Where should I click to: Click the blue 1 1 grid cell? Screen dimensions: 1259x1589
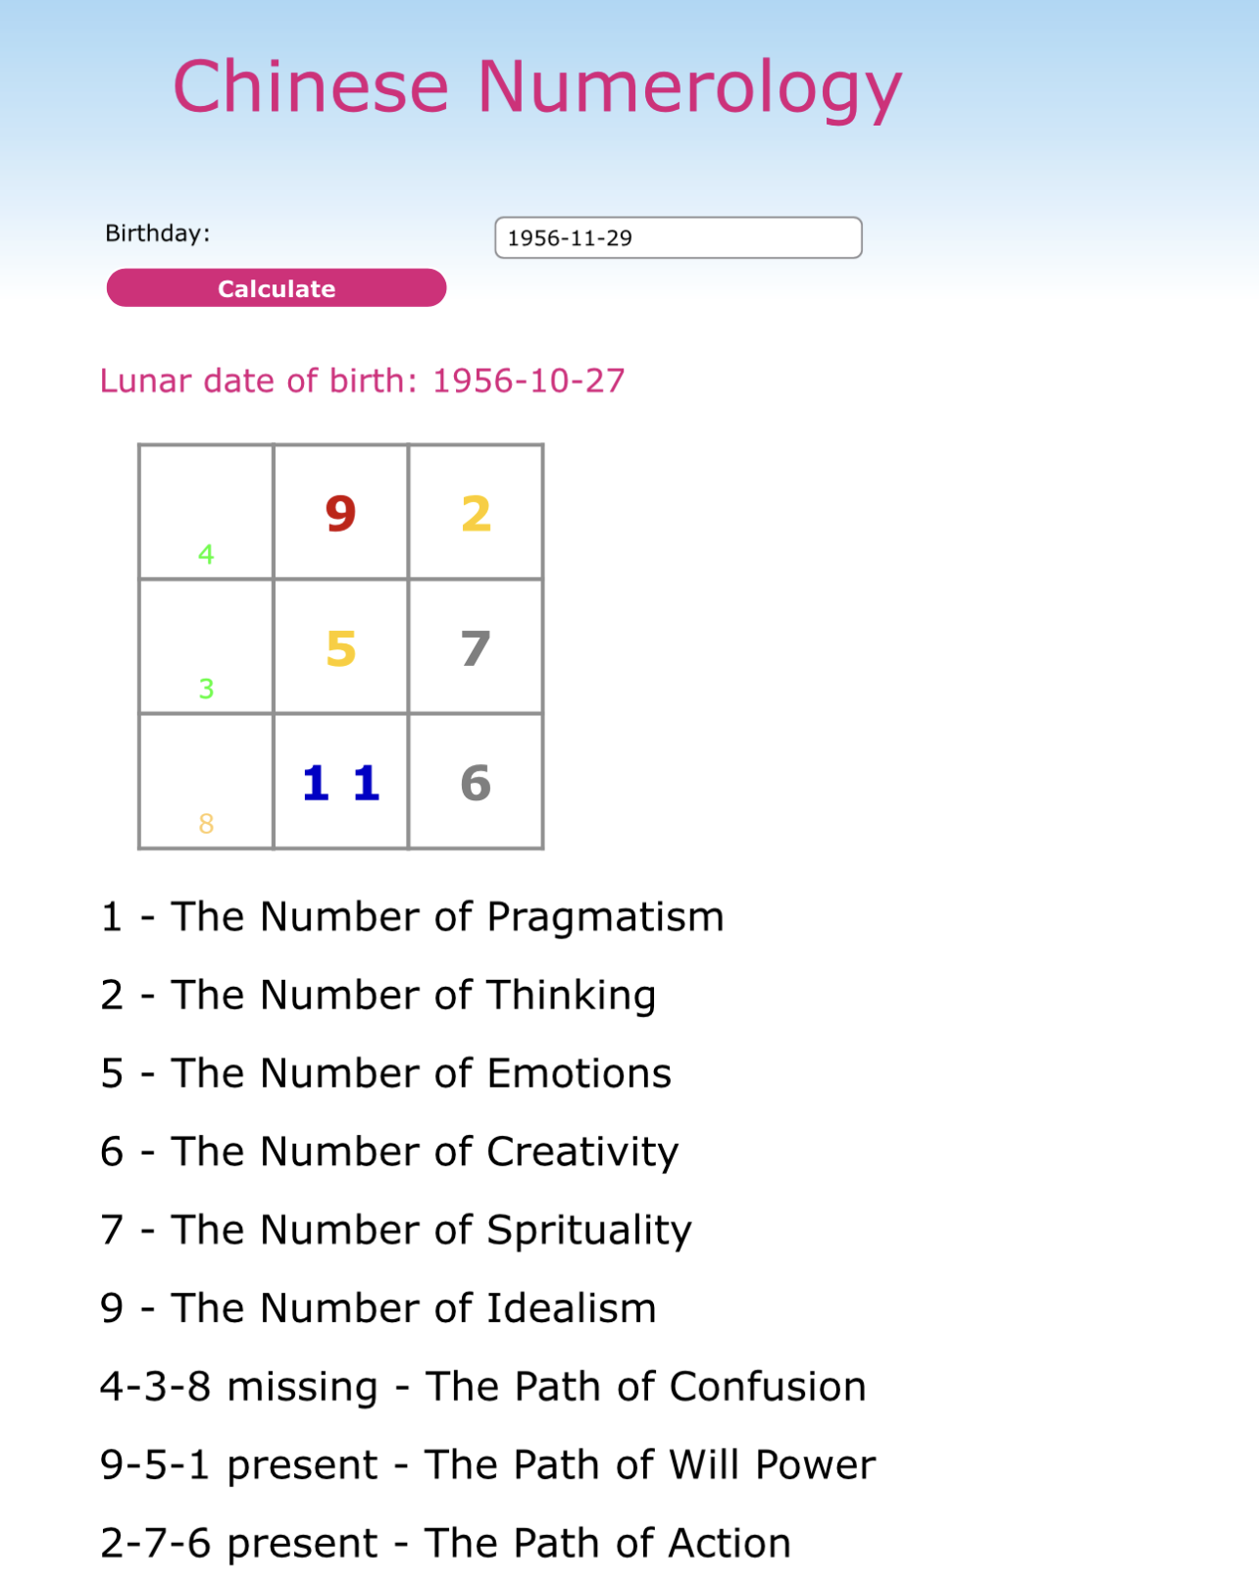(341, 782)
